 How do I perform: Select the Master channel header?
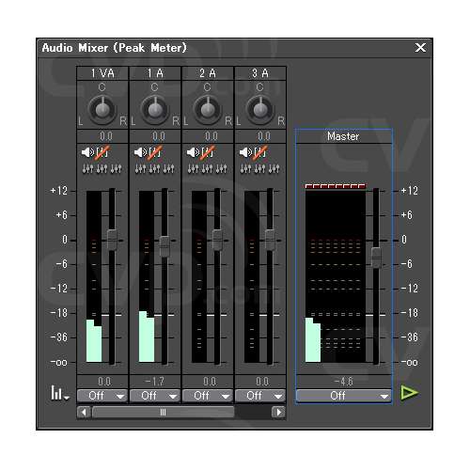343,136
